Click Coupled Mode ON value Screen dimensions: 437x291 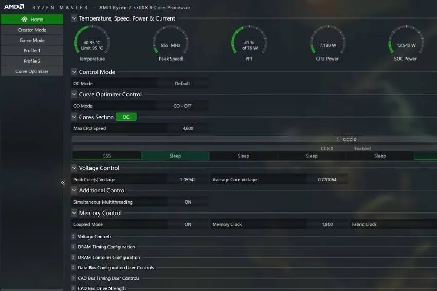[188, 224]
